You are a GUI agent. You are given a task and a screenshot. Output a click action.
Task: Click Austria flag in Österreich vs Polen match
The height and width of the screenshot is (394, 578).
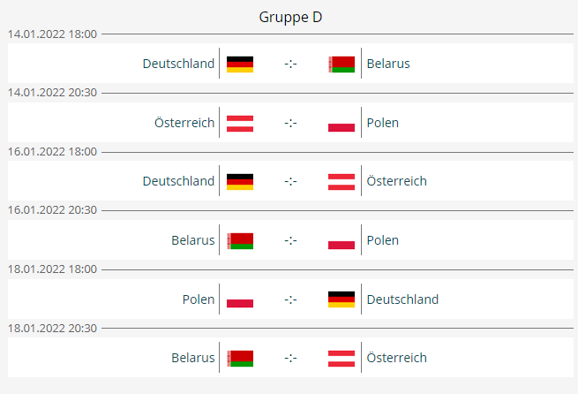[x=240, y=123]
